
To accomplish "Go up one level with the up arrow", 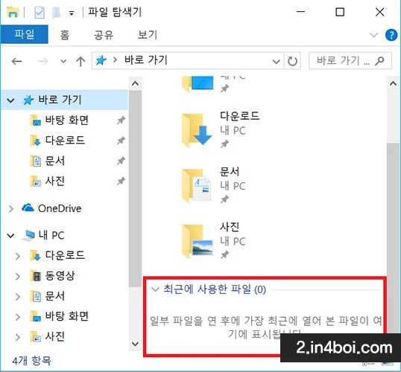I will click(80, 61).
